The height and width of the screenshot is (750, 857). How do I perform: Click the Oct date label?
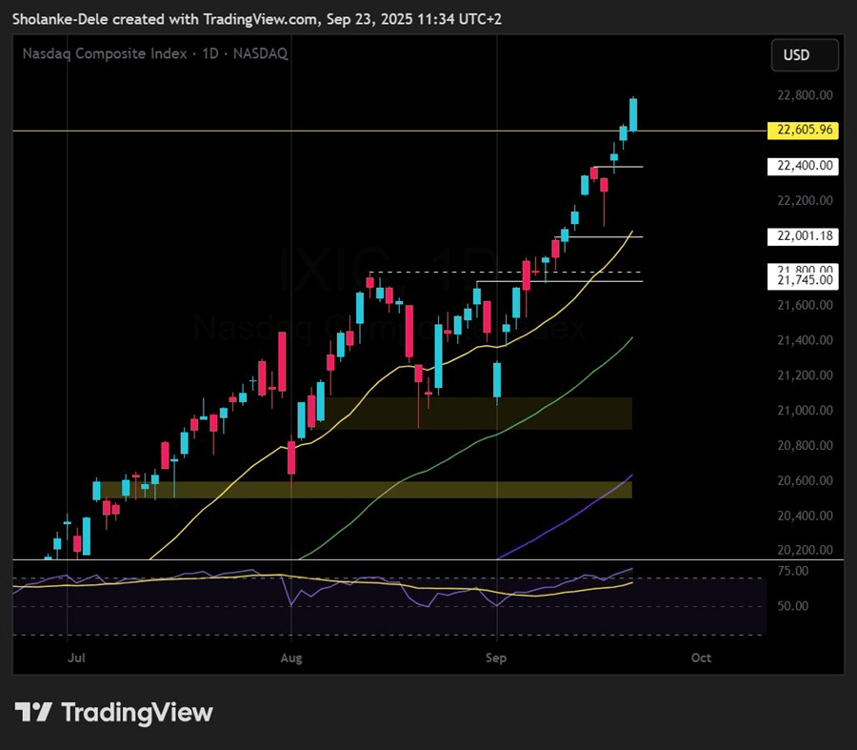pos(701,658)
